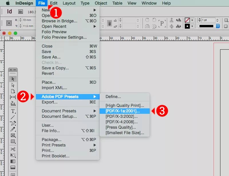Click the reference point locator grid
Viewport: 229px width, 176px height.
(9, 23)
